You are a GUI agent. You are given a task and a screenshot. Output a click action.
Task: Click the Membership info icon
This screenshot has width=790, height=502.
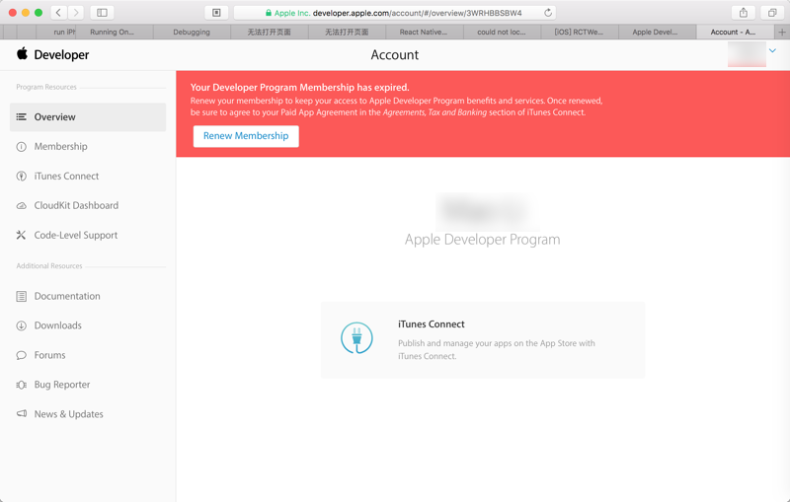[x=21, y=147]
